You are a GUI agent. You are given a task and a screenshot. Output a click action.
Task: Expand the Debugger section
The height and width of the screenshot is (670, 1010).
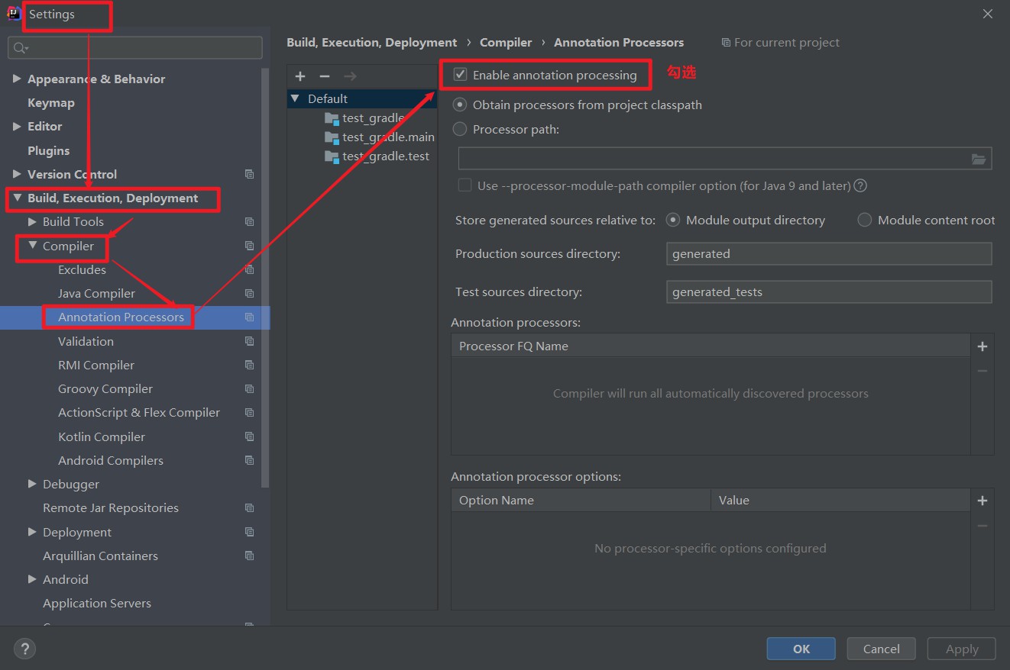click(x=31, y=484)
